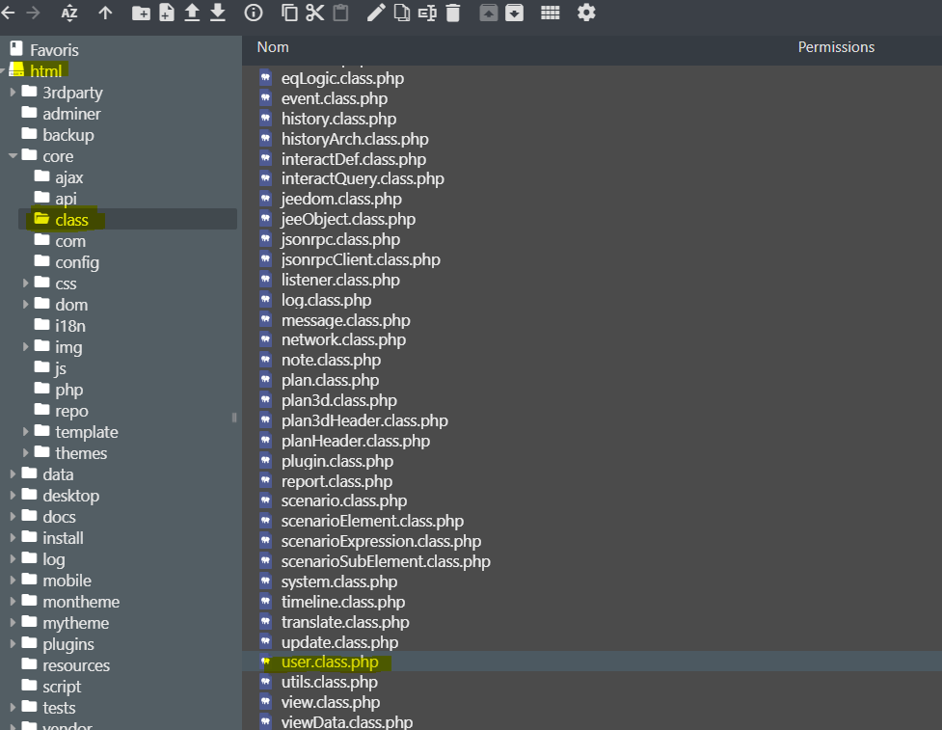Click the duplicate icon
The image size is (942, 730).
click(x=402, y=13)
